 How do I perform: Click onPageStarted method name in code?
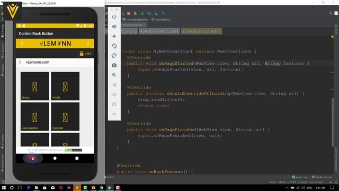pos(176,64)
